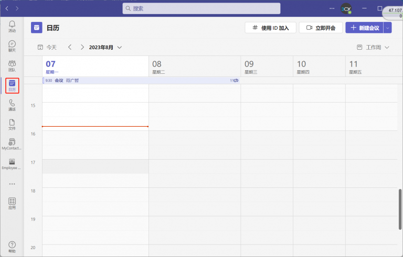Open the Apps (应用) store icon
Screen dimensions: 403x257
[x=12, y=203]
